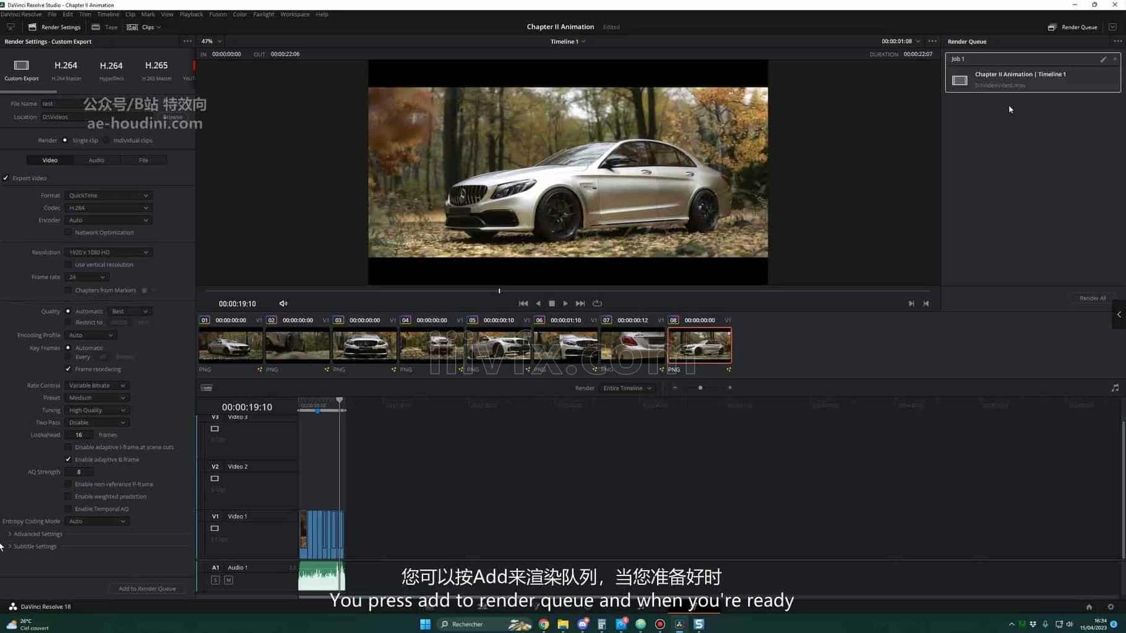Open the Format QuickTime dropdown
This screenshot has width=1126, height=633.
108,195
